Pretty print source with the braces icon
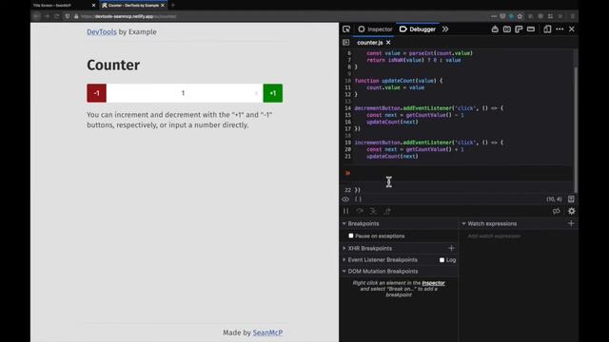 coord(358,199)
